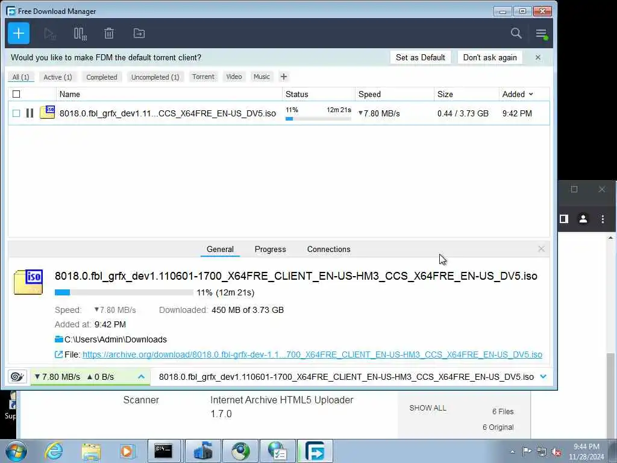
Task: Tick the checkbox for the ISO download
Action: click(x=16, y=113)
